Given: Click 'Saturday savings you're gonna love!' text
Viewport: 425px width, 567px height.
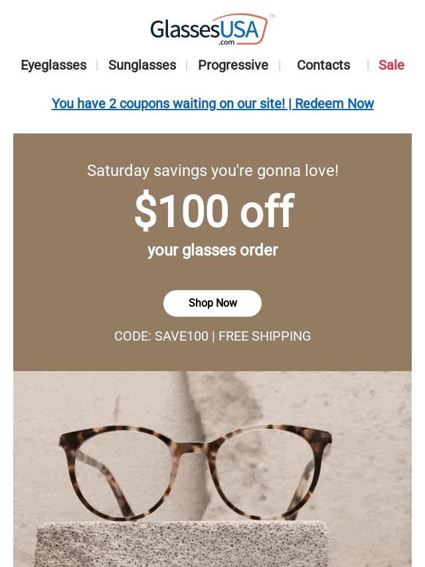Looking at the screenshot, I should 212,171.
